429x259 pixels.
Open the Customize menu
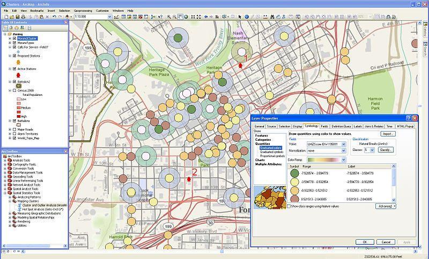[102, 11]
